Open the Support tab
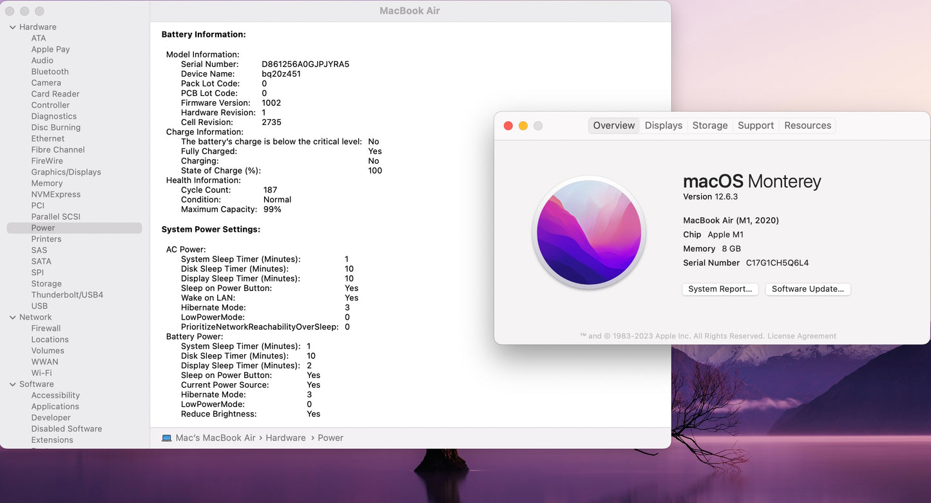The width and height of the screenshot is (931, 503). pos(756,126)
